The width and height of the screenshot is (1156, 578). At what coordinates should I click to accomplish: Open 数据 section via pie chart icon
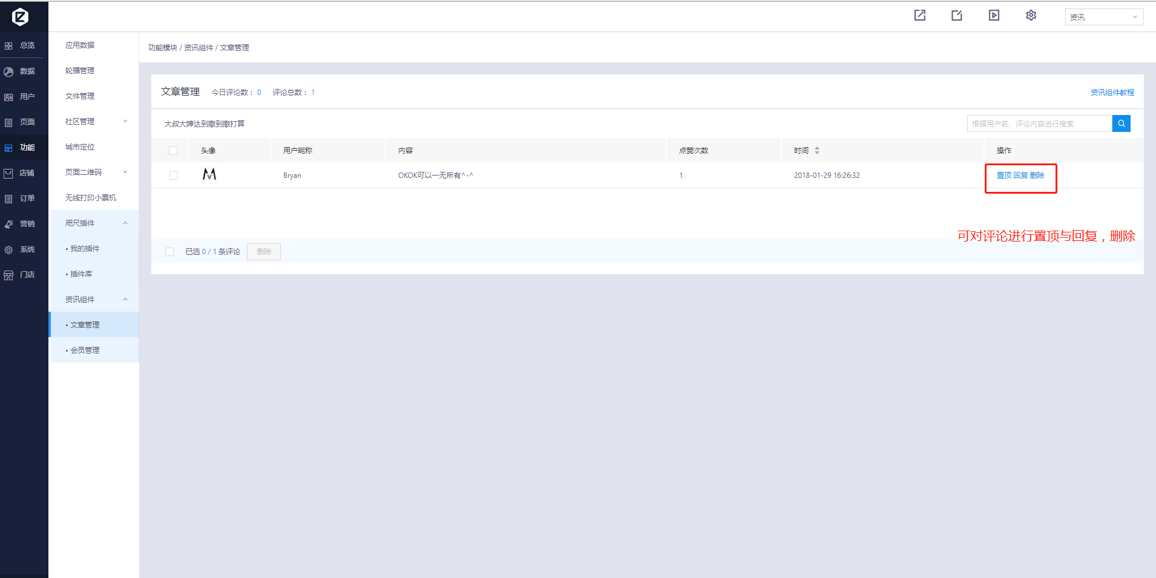tap(9, 71)
